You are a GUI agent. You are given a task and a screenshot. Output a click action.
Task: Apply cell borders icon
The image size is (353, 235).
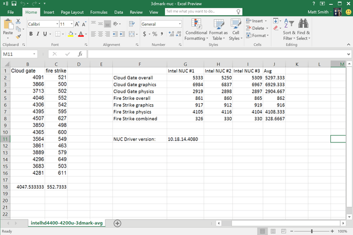(57, 34)
